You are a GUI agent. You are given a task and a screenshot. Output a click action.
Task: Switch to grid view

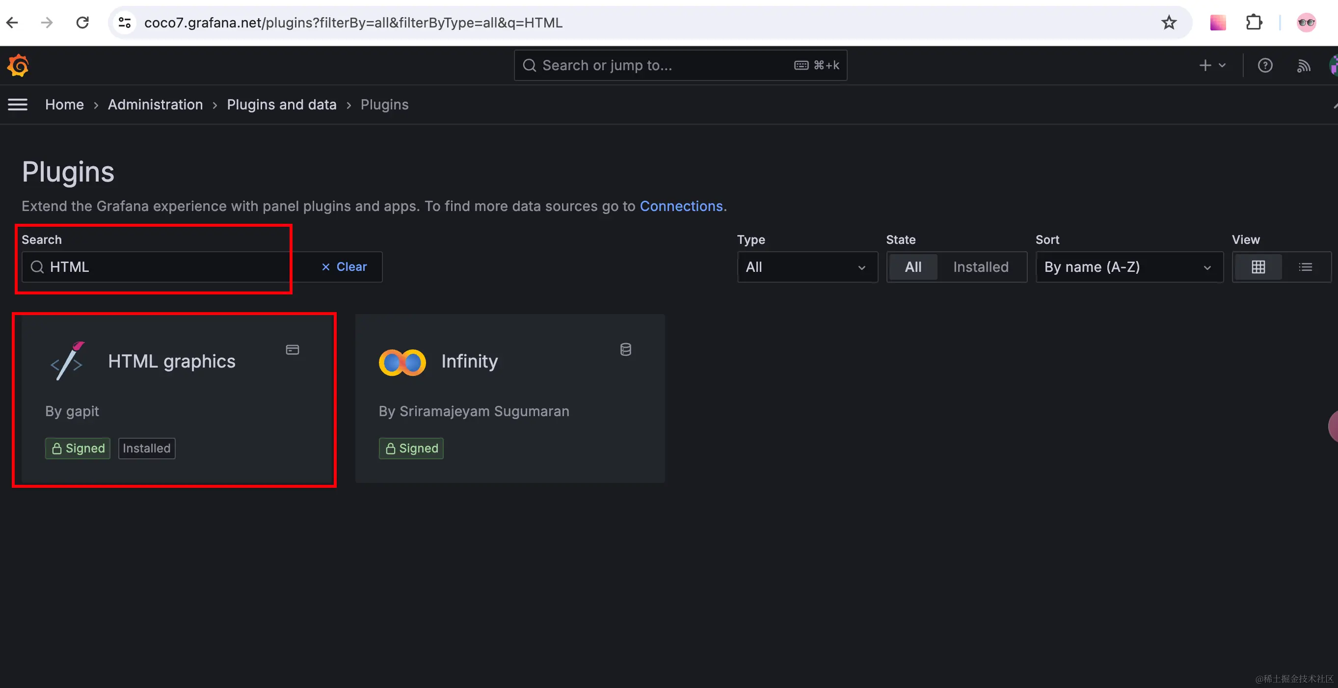coord(1258,267)
